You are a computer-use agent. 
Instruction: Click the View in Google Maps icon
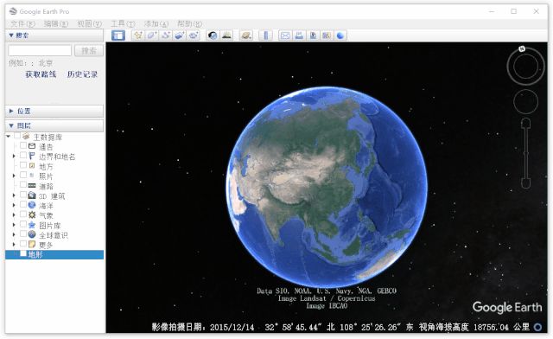point(327,35)
